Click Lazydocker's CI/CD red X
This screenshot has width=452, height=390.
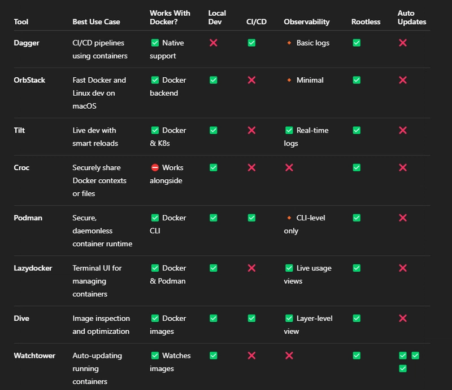[251, 268]
